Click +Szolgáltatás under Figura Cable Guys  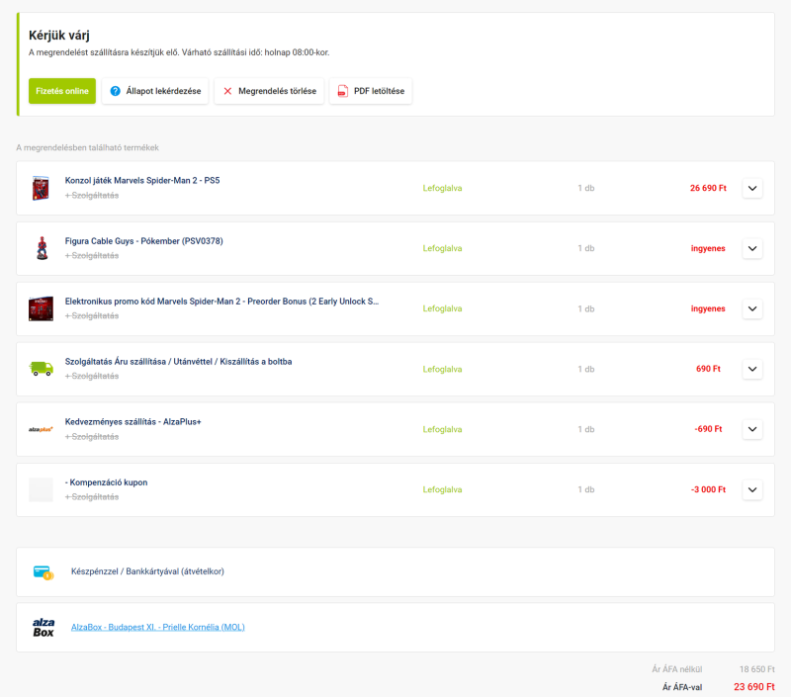(92, 256)
